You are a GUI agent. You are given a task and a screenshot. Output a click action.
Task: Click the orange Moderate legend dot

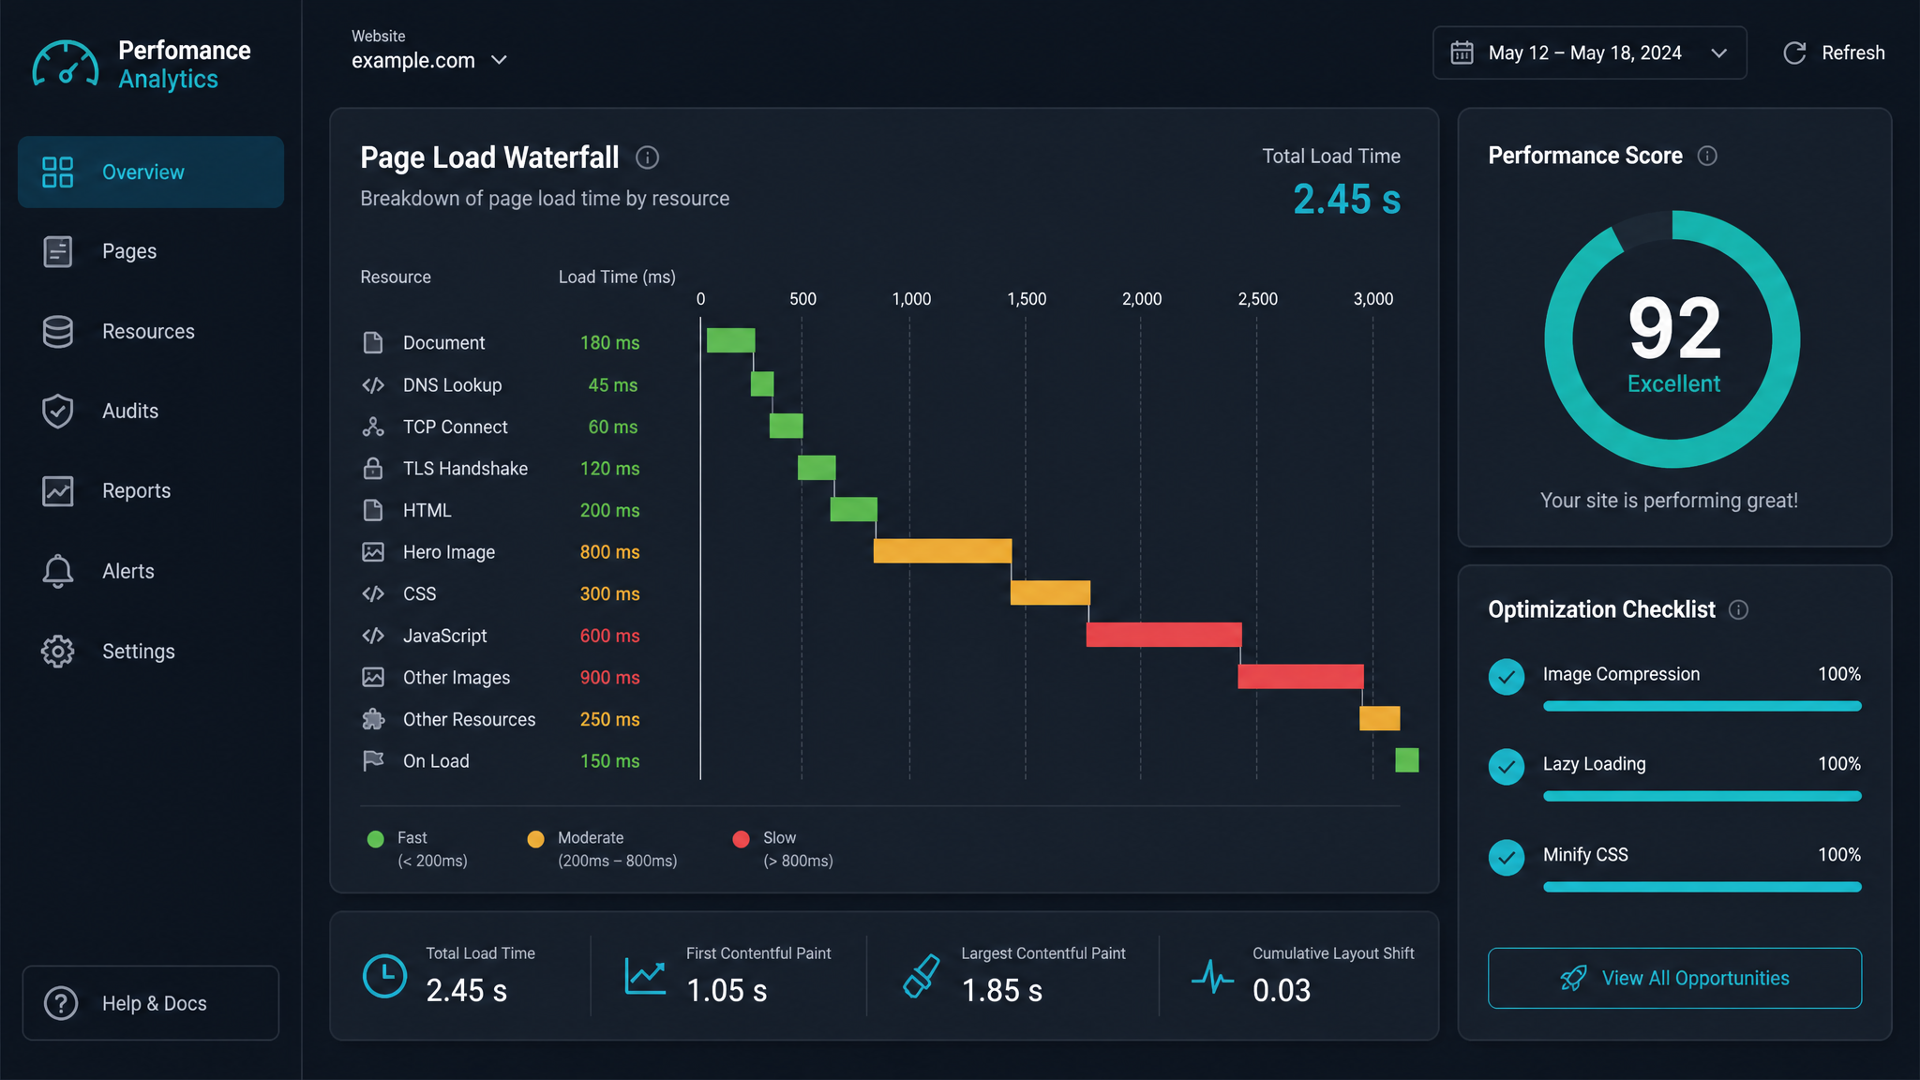(x=536, y=839)
